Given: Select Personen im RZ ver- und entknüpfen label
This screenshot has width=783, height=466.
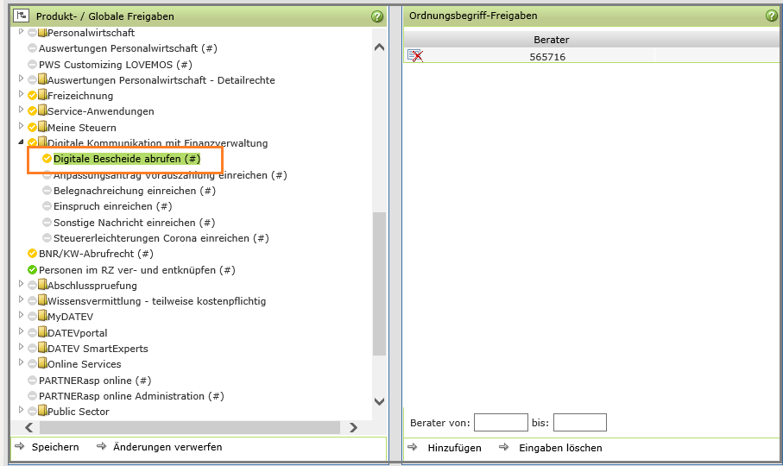Looking at the screenshot, I should 136,270.
